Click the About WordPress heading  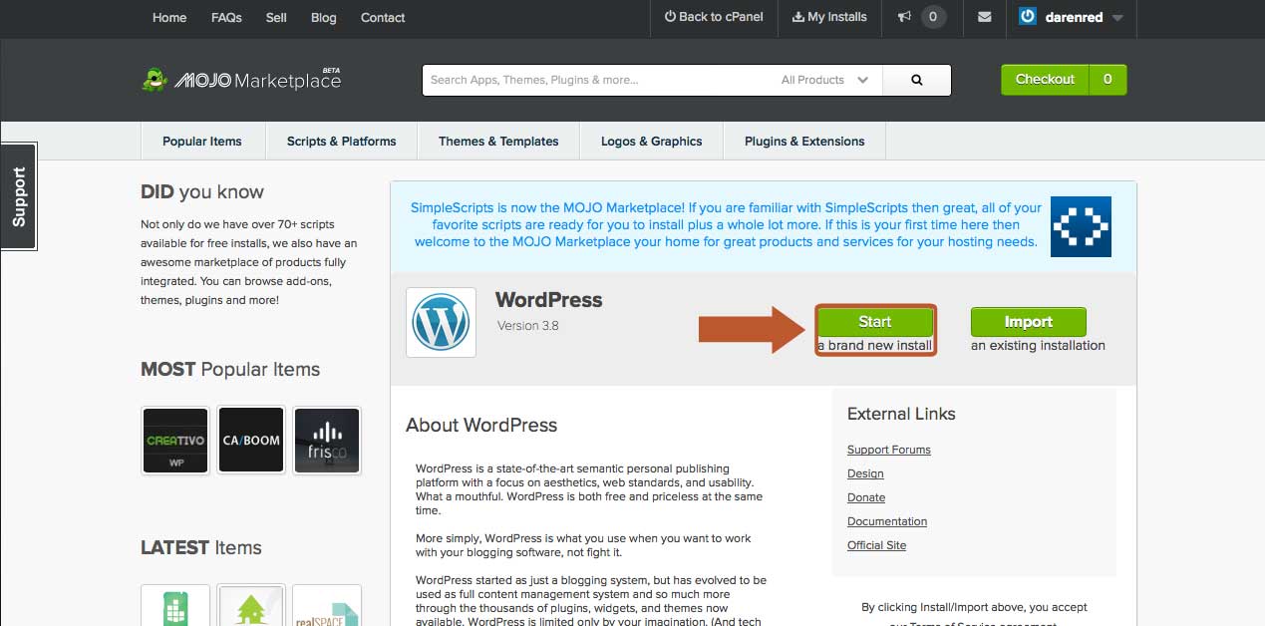pyautogui.click(x=481, y=425)
